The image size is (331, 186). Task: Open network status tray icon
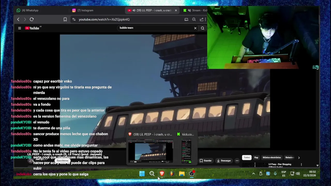point(292,174)
